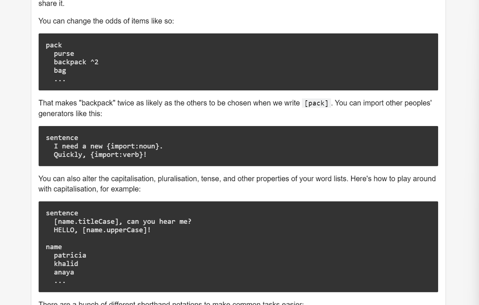Click the 'bag' item line
Viewport: 479px width, 305px height.
[60, 71]
